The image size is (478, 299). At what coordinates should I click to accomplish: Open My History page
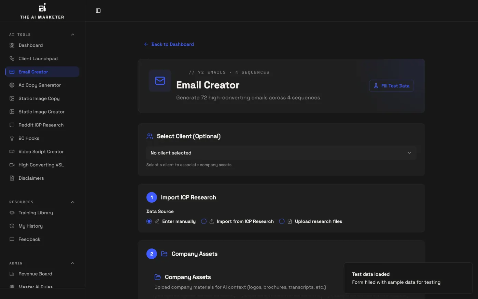click(x=42, y=226)
